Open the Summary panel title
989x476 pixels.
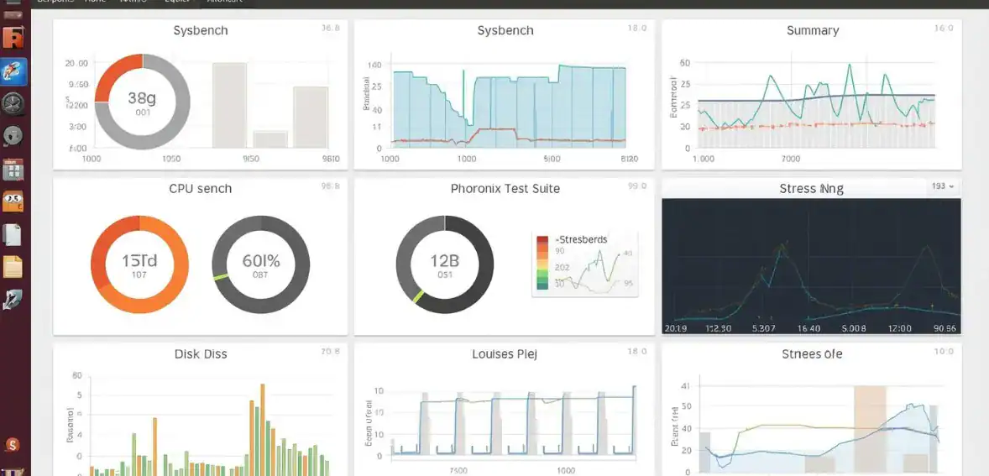click(x=812, y=30)
